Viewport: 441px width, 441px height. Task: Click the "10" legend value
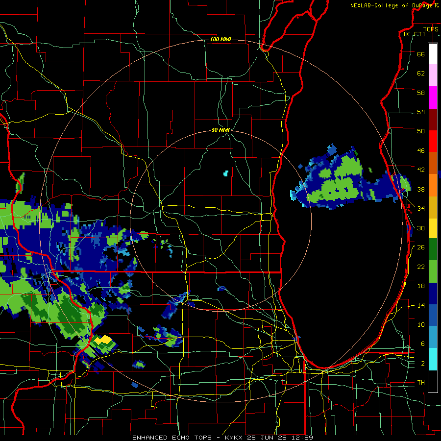click(421, 324)
